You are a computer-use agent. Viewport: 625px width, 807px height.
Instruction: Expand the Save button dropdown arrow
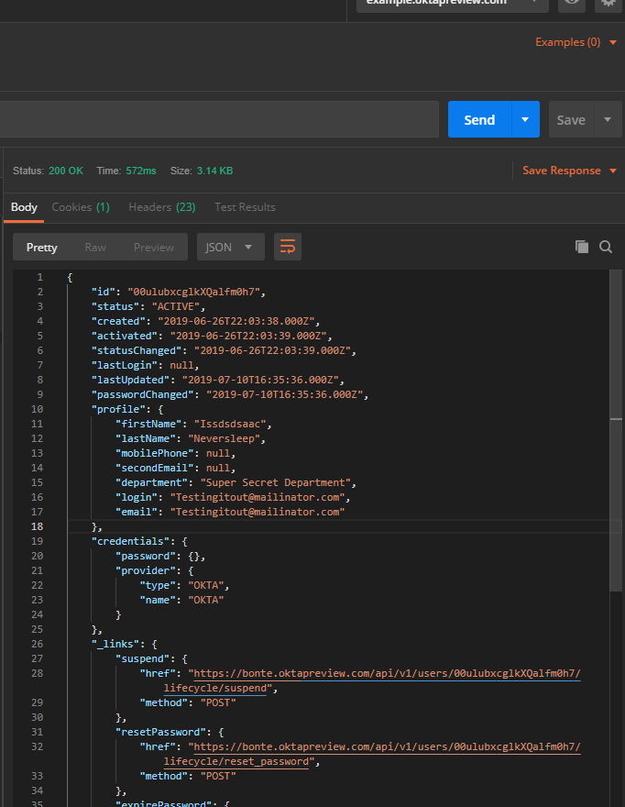[608, 120]
